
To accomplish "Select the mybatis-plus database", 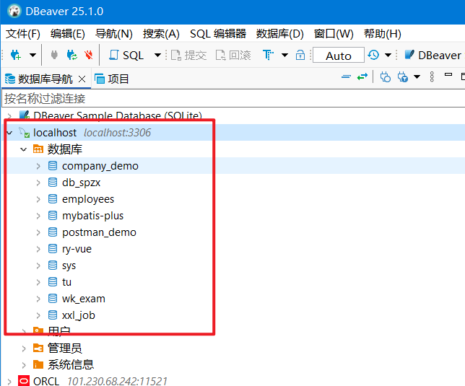I will pos(93,216).
